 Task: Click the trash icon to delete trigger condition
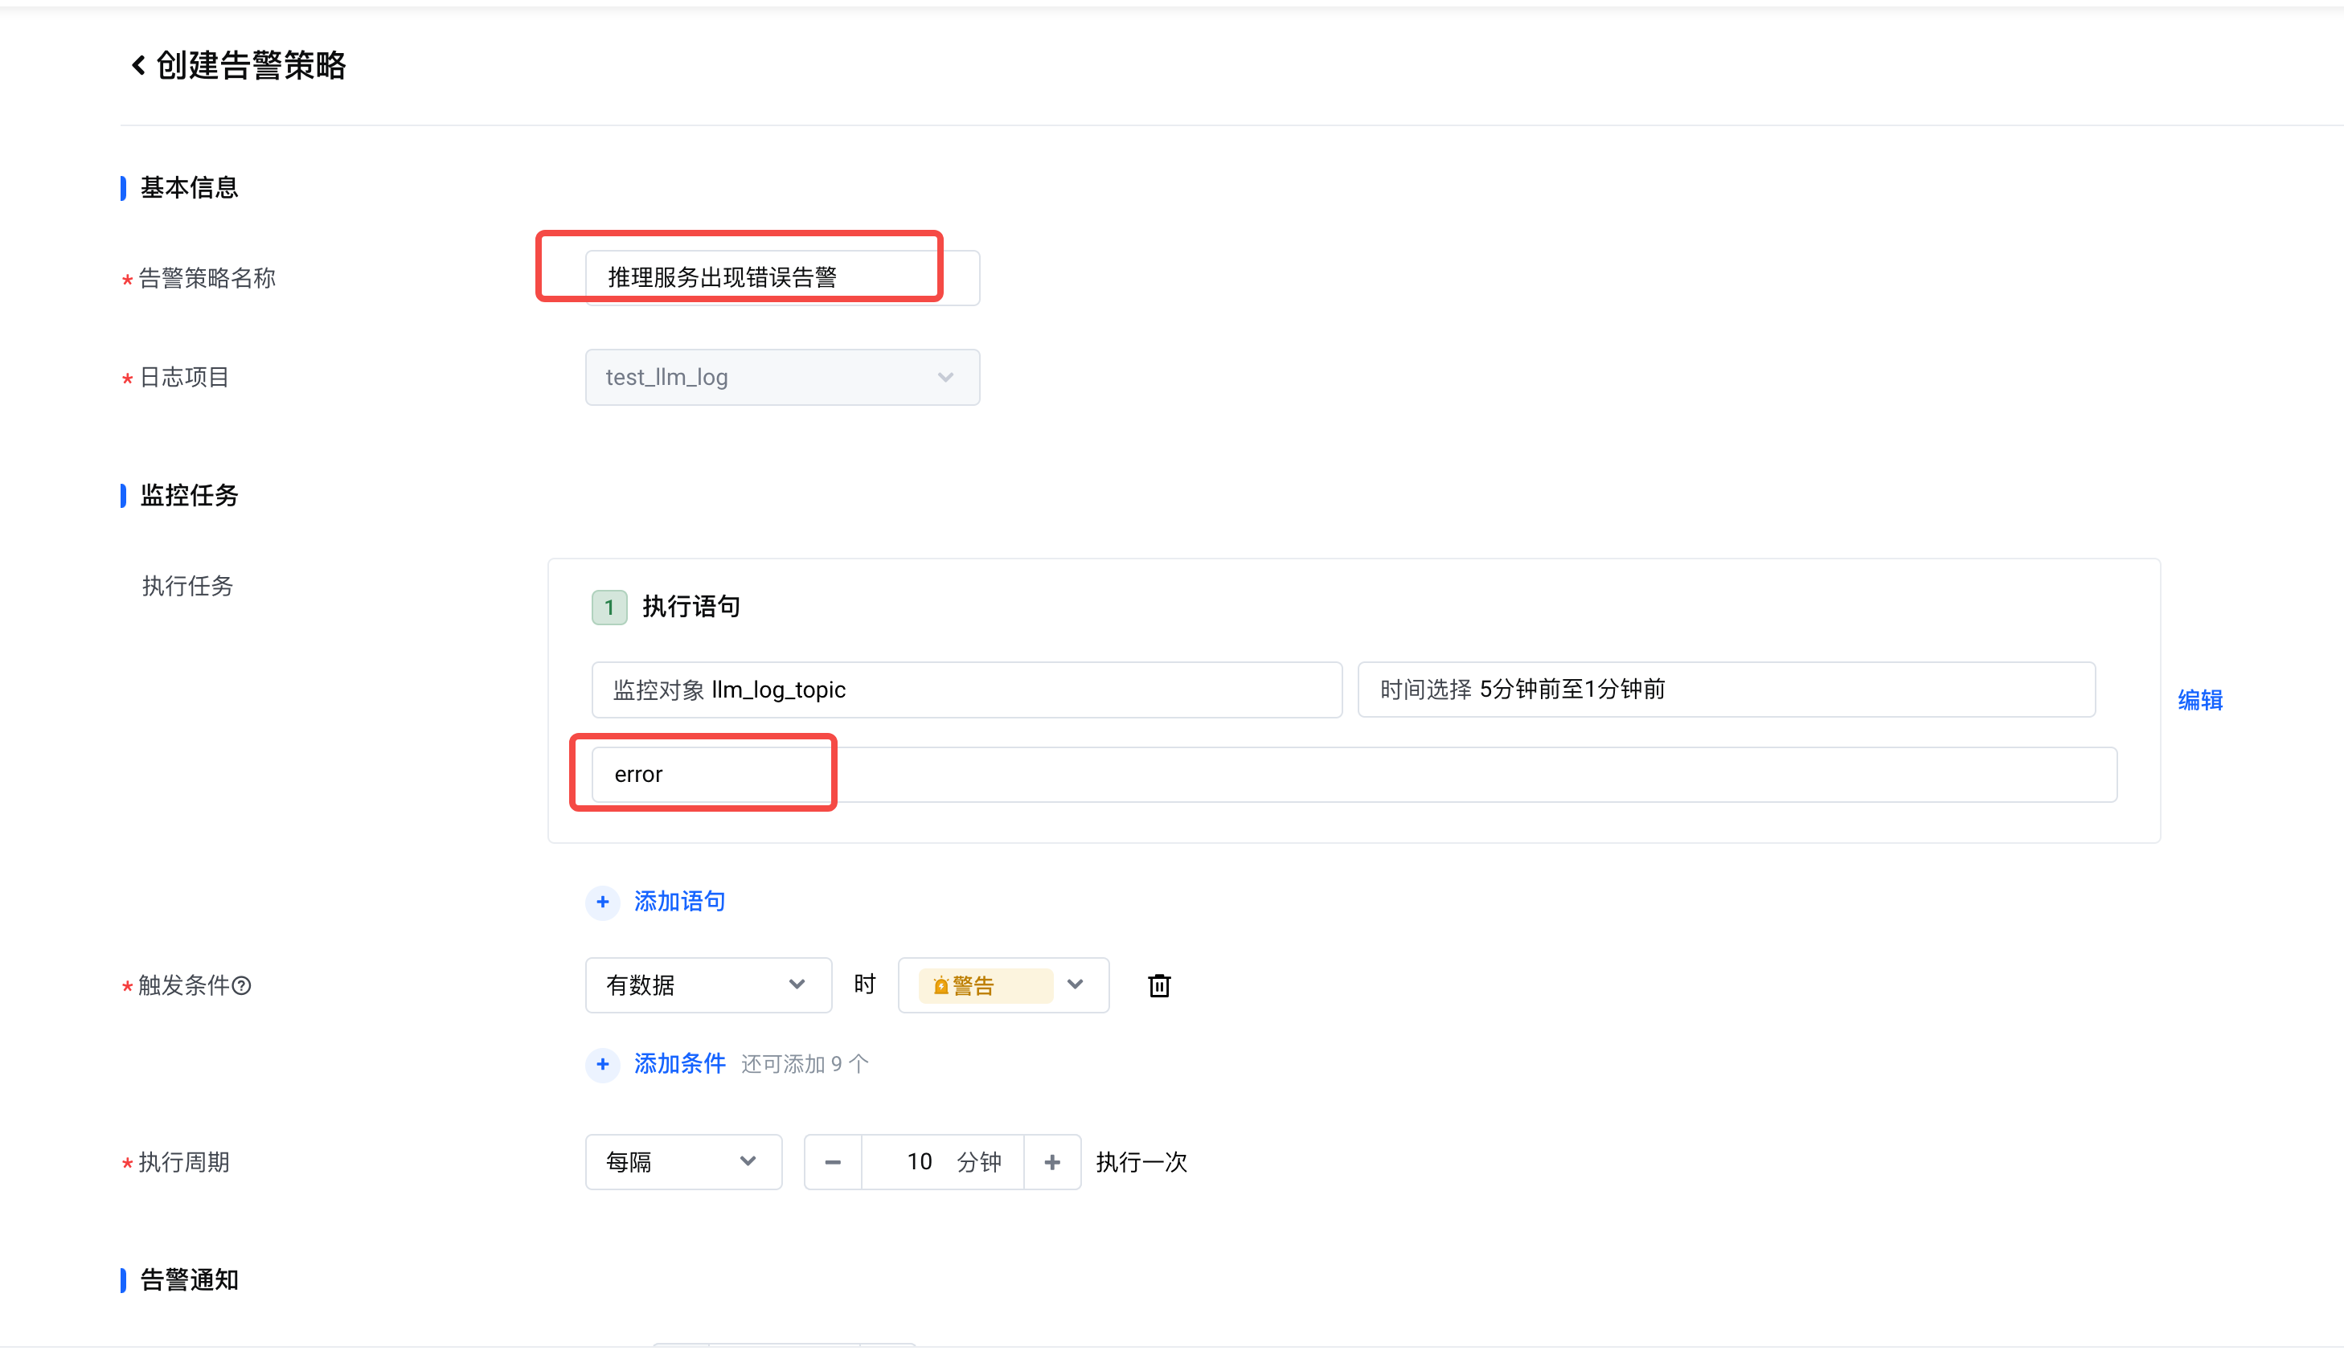tap(1158, 985)
